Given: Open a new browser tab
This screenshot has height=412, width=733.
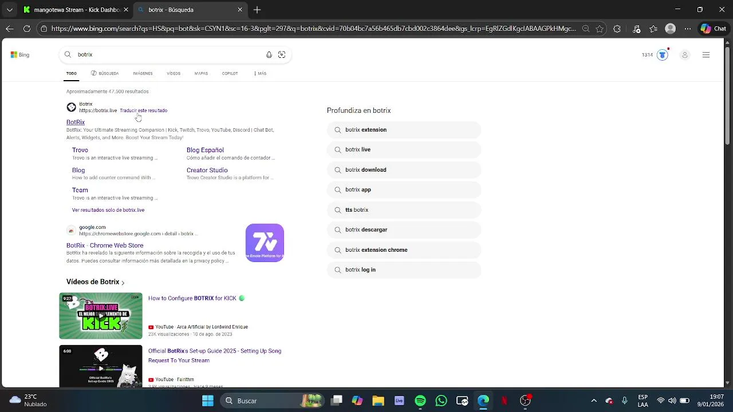Looking at the screenshot, I should click(257, 10).
